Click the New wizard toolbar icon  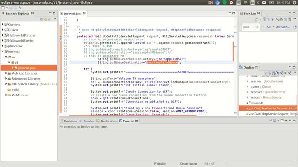(3, 8)
